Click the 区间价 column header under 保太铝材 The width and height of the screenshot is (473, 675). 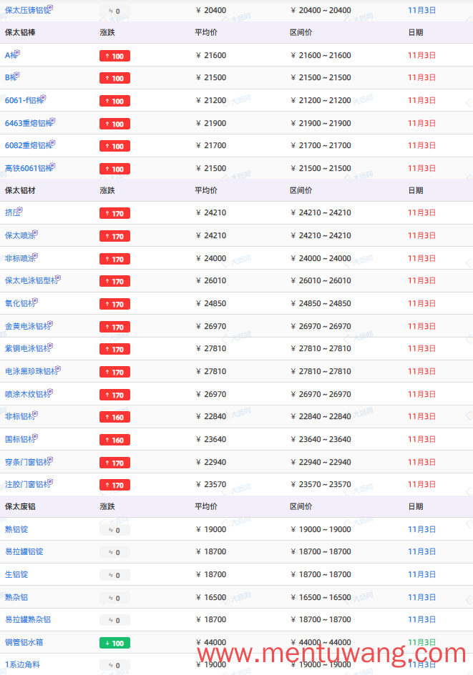point(301,190)
